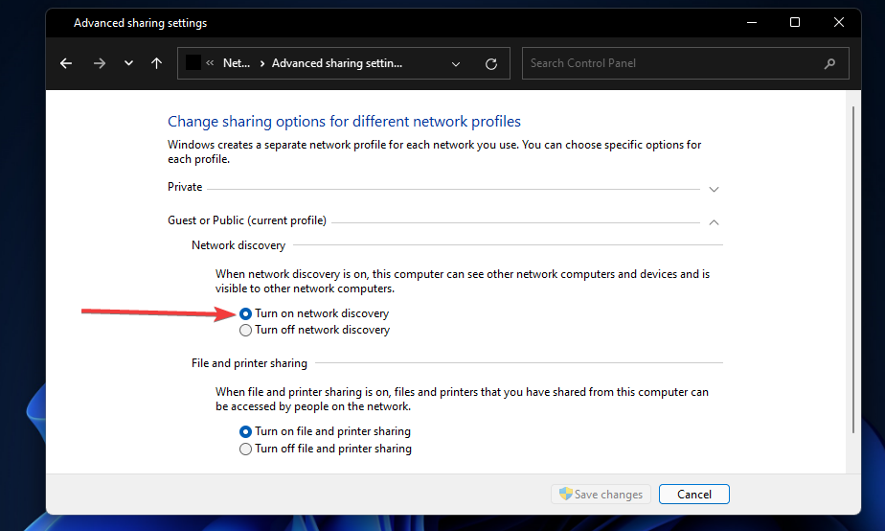Expand the chevron after Net... breadcrumb
The width and height of the screenshot is (885, 531).
tap(262, 63)
